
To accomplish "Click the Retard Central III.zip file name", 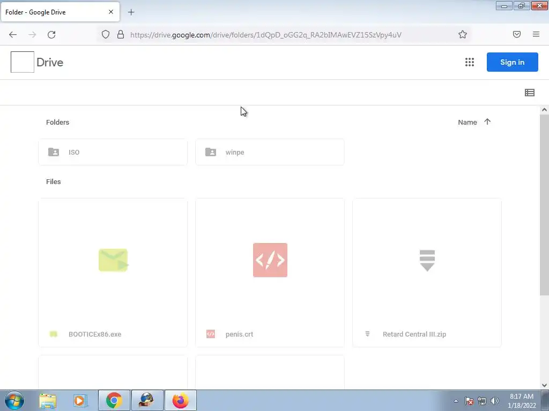I will 414,334.
